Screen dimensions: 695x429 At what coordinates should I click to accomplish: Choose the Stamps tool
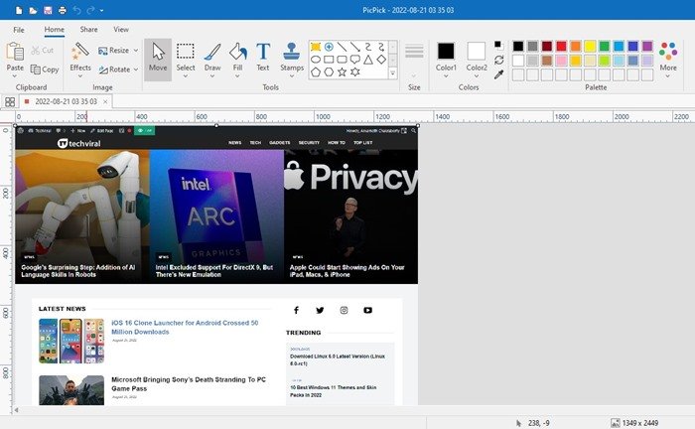point(292,57)
